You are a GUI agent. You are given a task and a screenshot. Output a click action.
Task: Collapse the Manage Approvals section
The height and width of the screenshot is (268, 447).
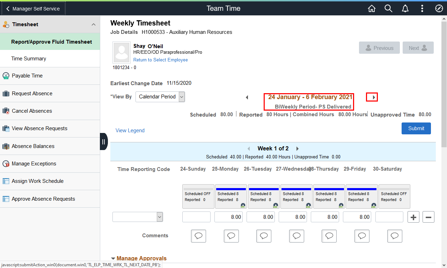coord(113,259)
